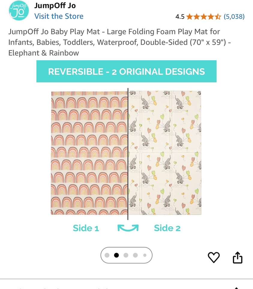The image size is (253, 289).
Task: Select the active black carousel dot
Action: click(116, 255)
